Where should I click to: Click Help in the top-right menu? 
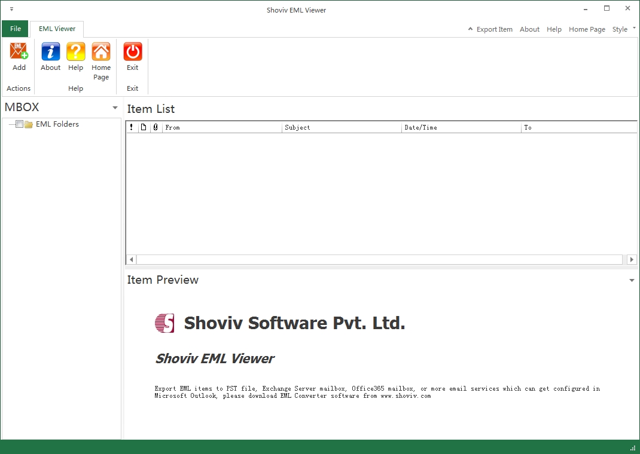pyautogui.click(x=554, y=29)
